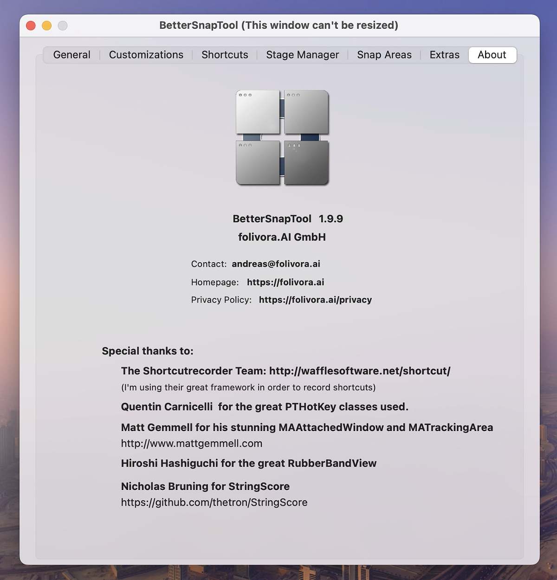
Task: Click the "Privacy Policy:" label
Action: (221, 300)
